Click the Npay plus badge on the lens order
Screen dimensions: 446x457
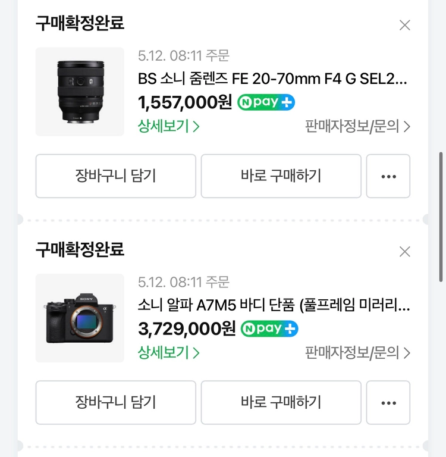266,102
